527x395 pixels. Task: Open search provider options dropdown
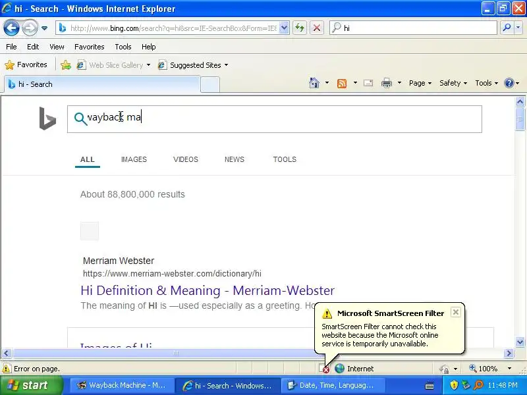[518, 28]
